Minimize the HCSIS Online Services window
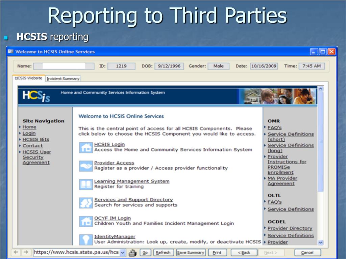This screenshot has width=346, height=259. point(314,52)
